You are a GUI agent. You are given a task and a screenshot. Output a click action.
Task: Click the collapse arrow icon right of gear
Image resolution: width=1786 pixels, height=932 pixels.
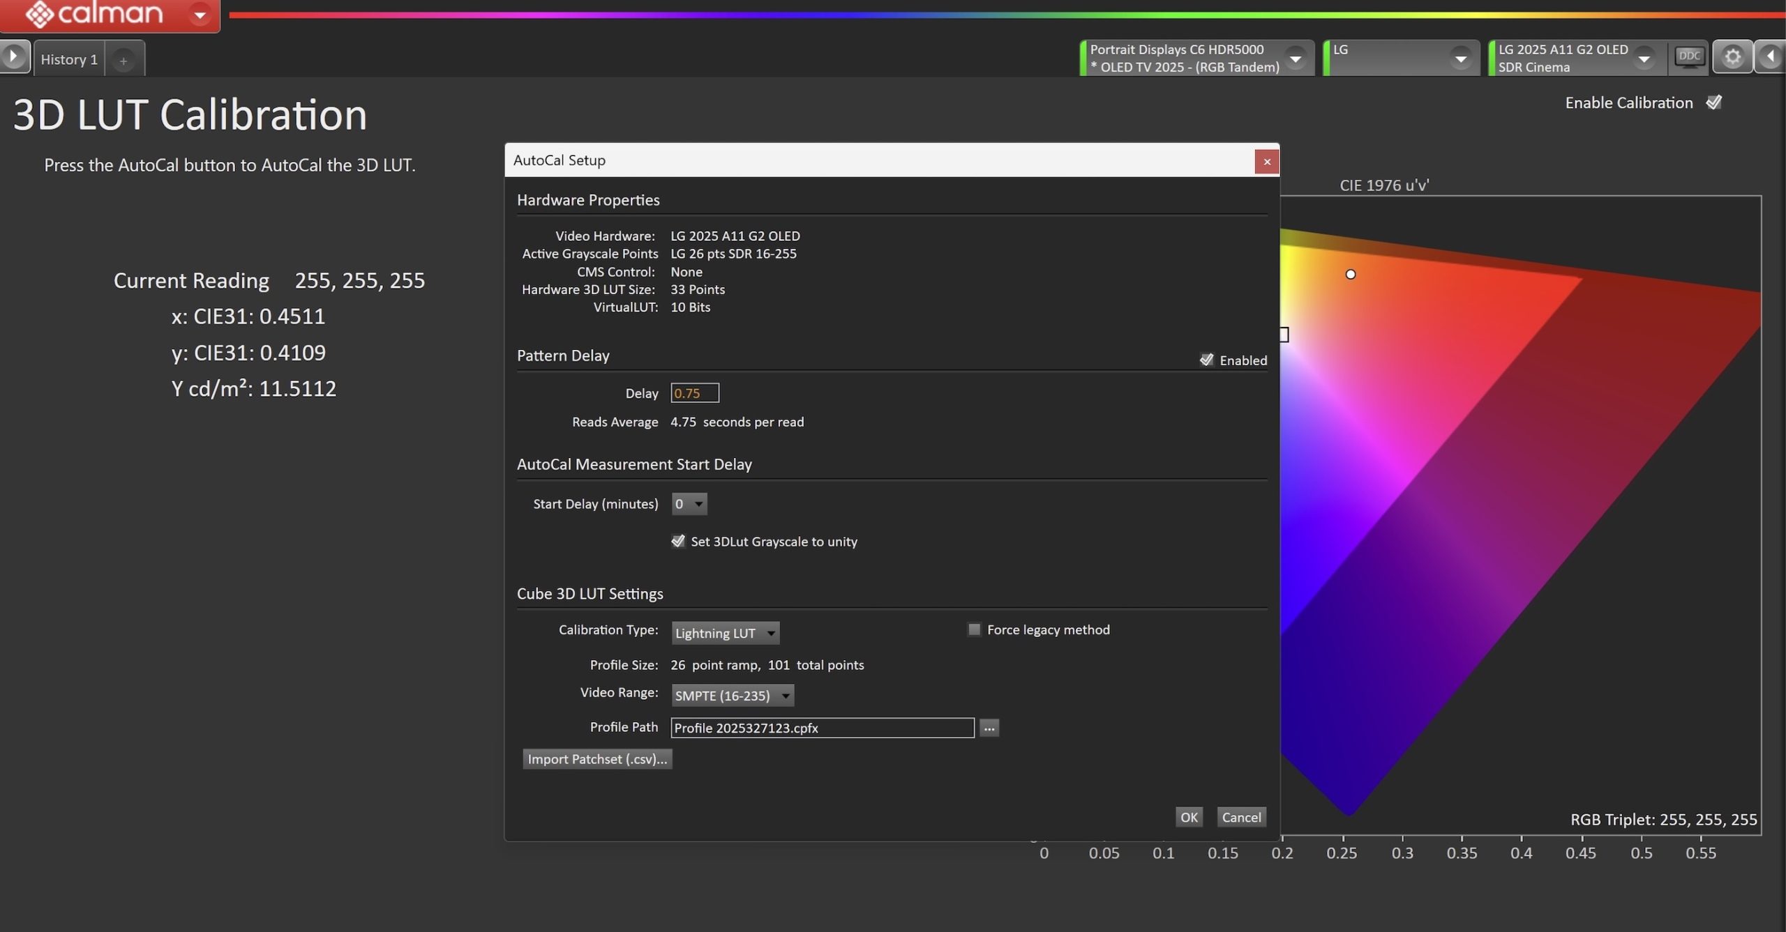click(1771, 56)
